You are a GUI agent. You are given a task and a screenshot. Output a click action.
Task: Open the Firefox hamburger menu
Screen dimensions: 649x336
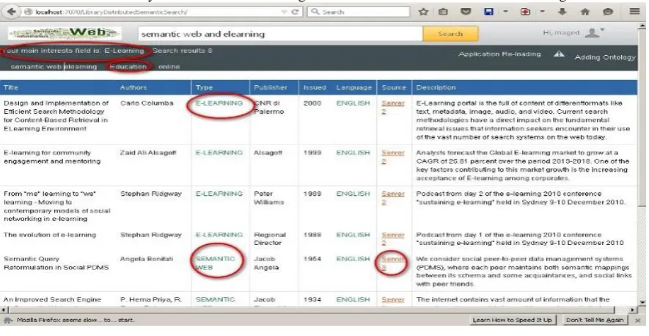634,12
